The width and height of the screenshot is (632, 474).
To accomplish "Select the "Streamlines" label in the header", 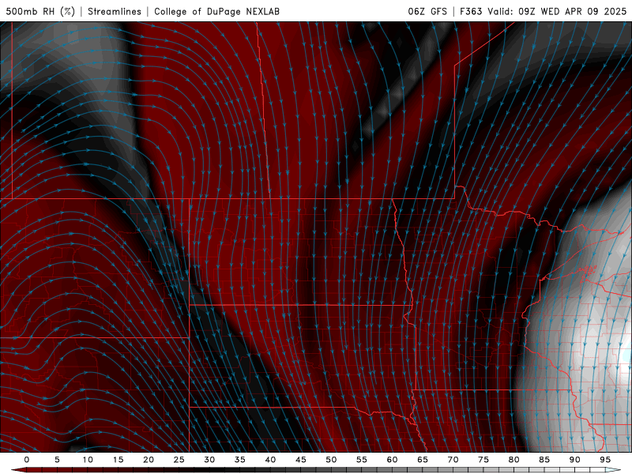I will (115, 11).
